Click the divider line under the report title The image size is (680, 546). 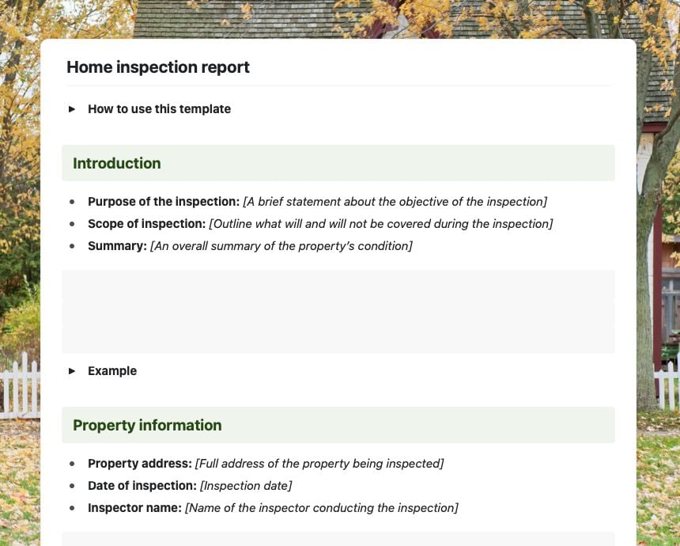[x=338, y=85]
